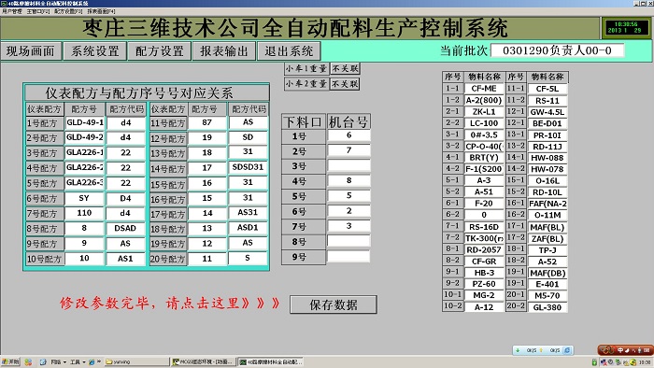Click 7号配方 recipe number field 110
Viewport: 654px width, 368px height.
(85, 213)
